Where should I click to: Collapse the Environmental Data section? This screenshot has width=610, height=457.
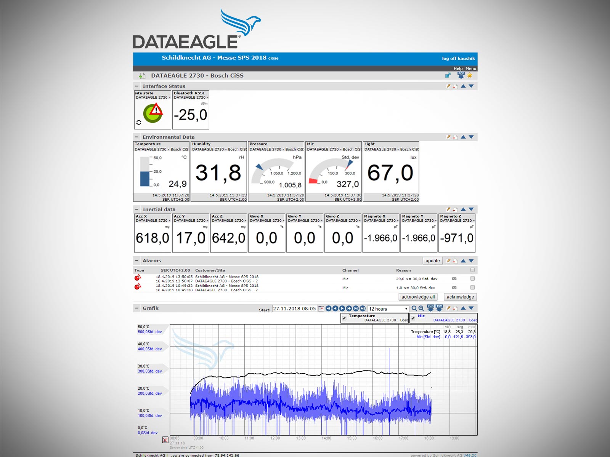pos(137,137)
